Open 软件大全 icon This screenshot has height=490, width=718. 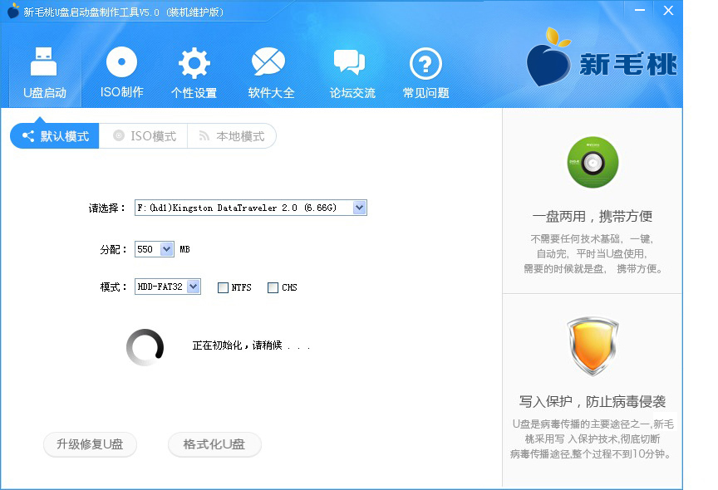pos(268,61)
